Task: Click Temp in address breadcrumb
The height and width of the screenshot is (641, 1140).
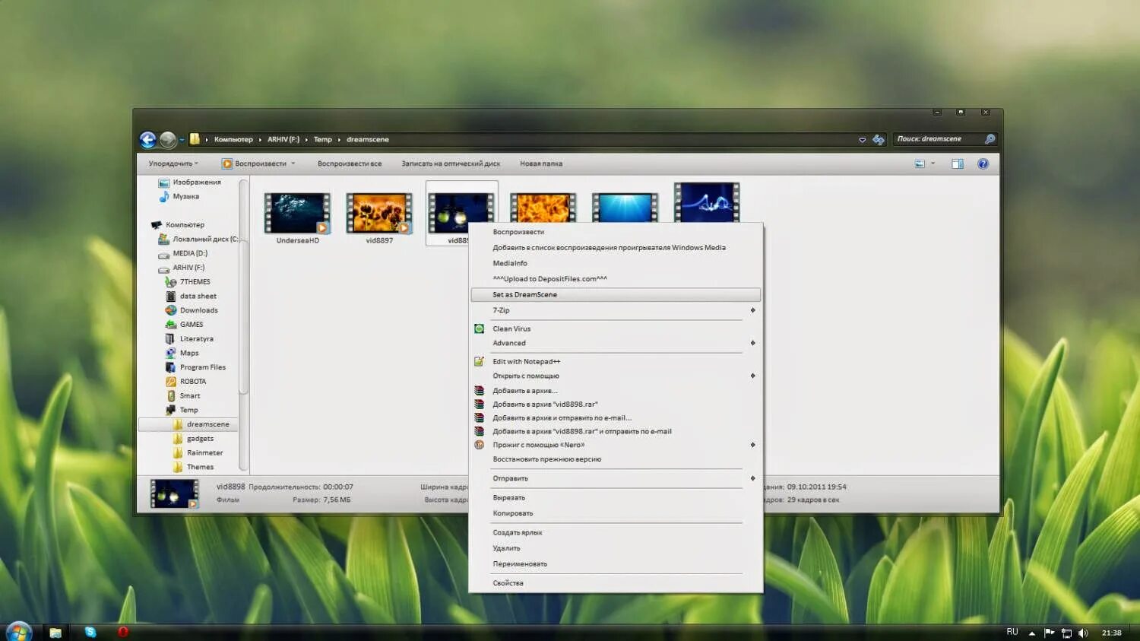Action: (323, 140)
